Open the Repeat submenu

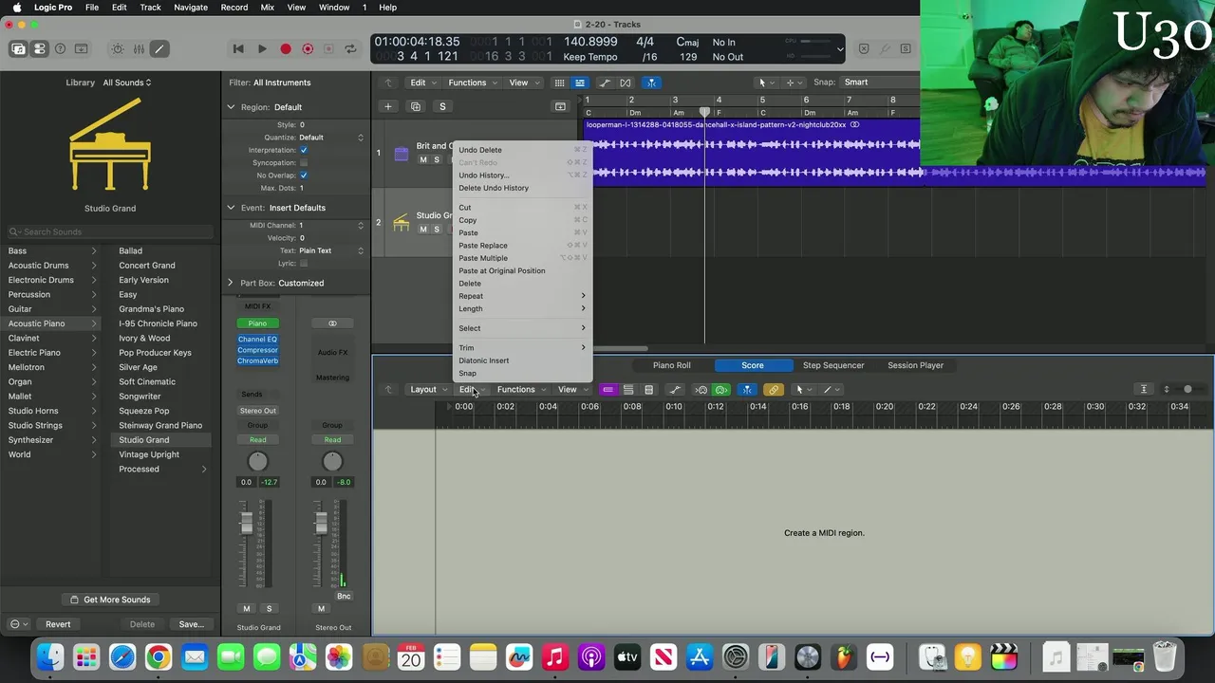click(x=523, y=296)
